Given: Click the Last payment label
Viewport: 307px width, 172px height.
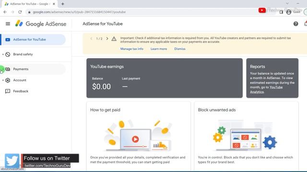Looking at the screenshot, I should [x=131, y=78].
